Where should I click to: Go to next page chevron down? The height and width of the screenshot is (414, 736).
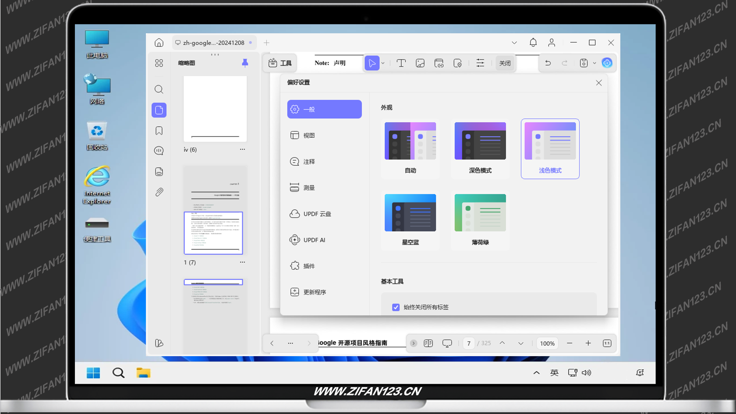[521, 343]
